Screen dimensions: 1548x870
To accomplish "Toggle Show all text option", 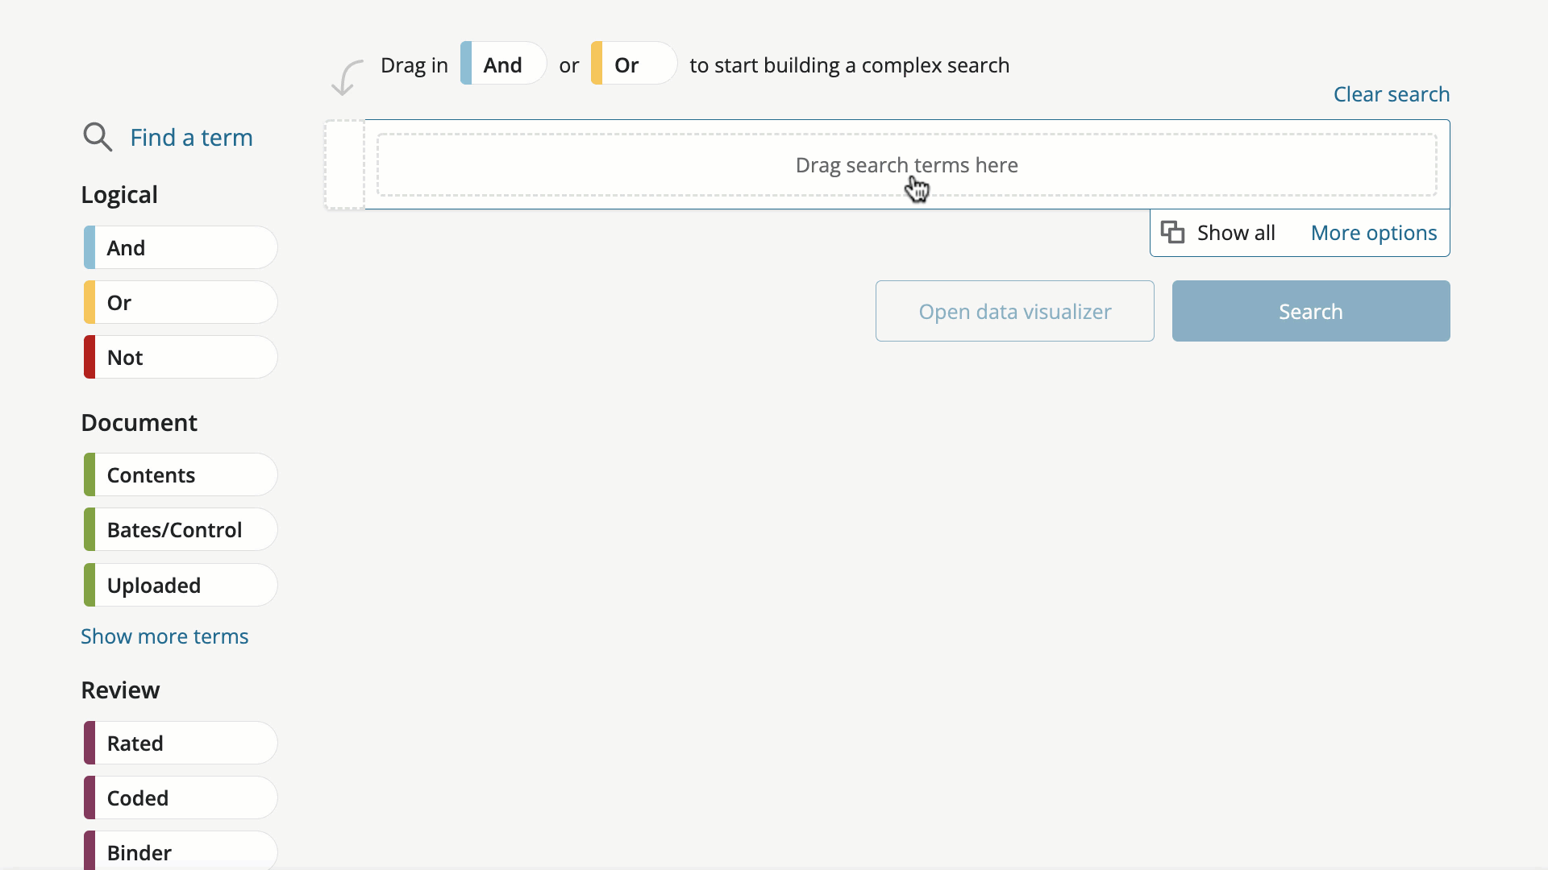I will [1236, 233].
